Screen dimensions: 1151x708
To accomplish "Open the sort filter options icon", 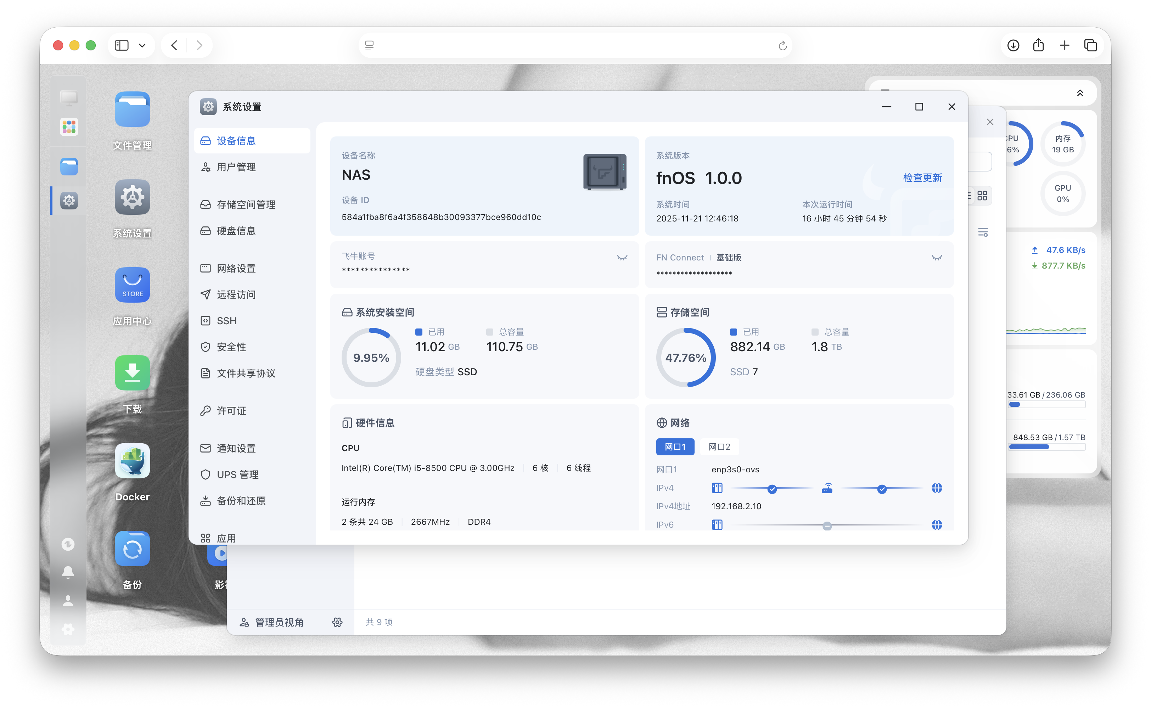I will click(x=983, y=232).
